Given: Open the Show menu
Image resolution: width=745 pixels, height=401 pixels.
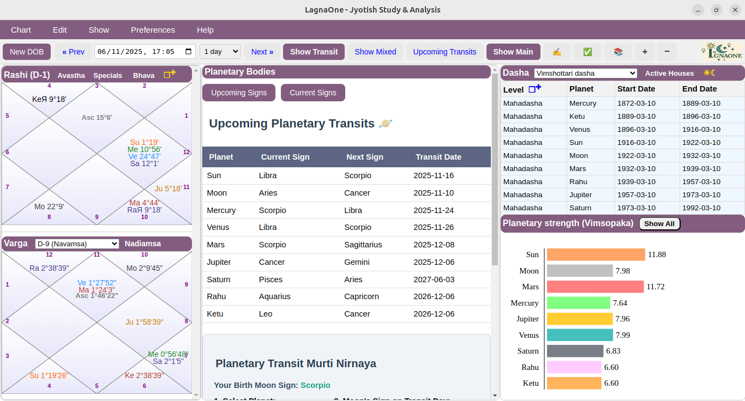Looking at the screenshot, I should [x=99, y=30].
